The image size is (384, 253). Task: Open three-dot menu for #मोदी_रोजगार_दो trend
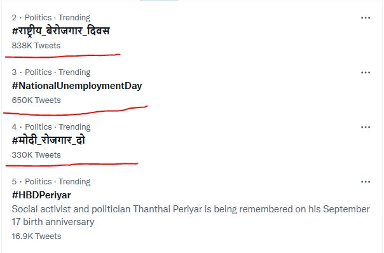(x=366, y=127)
